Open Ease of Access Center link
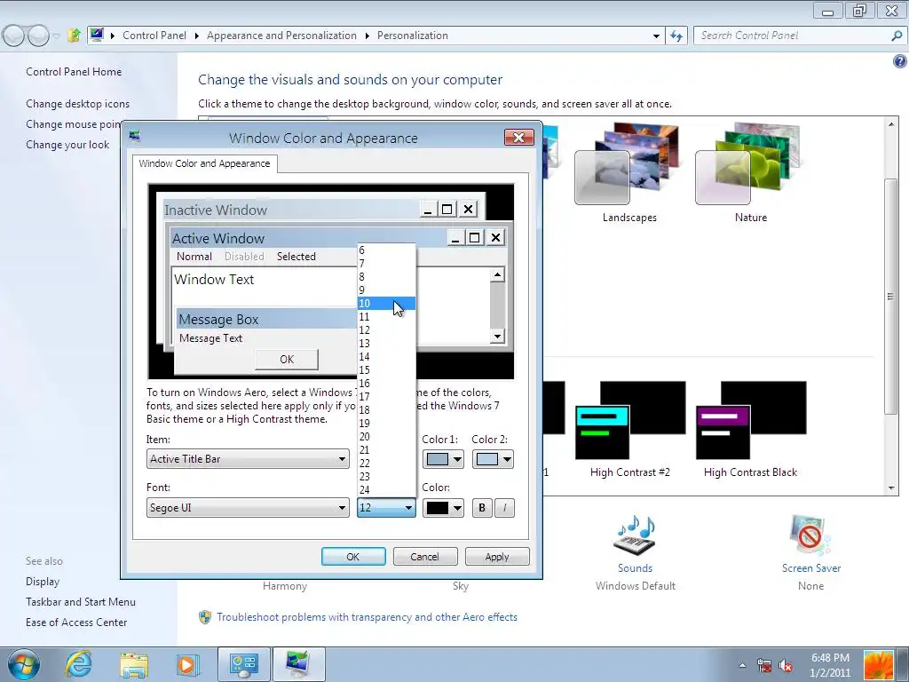 76,623
